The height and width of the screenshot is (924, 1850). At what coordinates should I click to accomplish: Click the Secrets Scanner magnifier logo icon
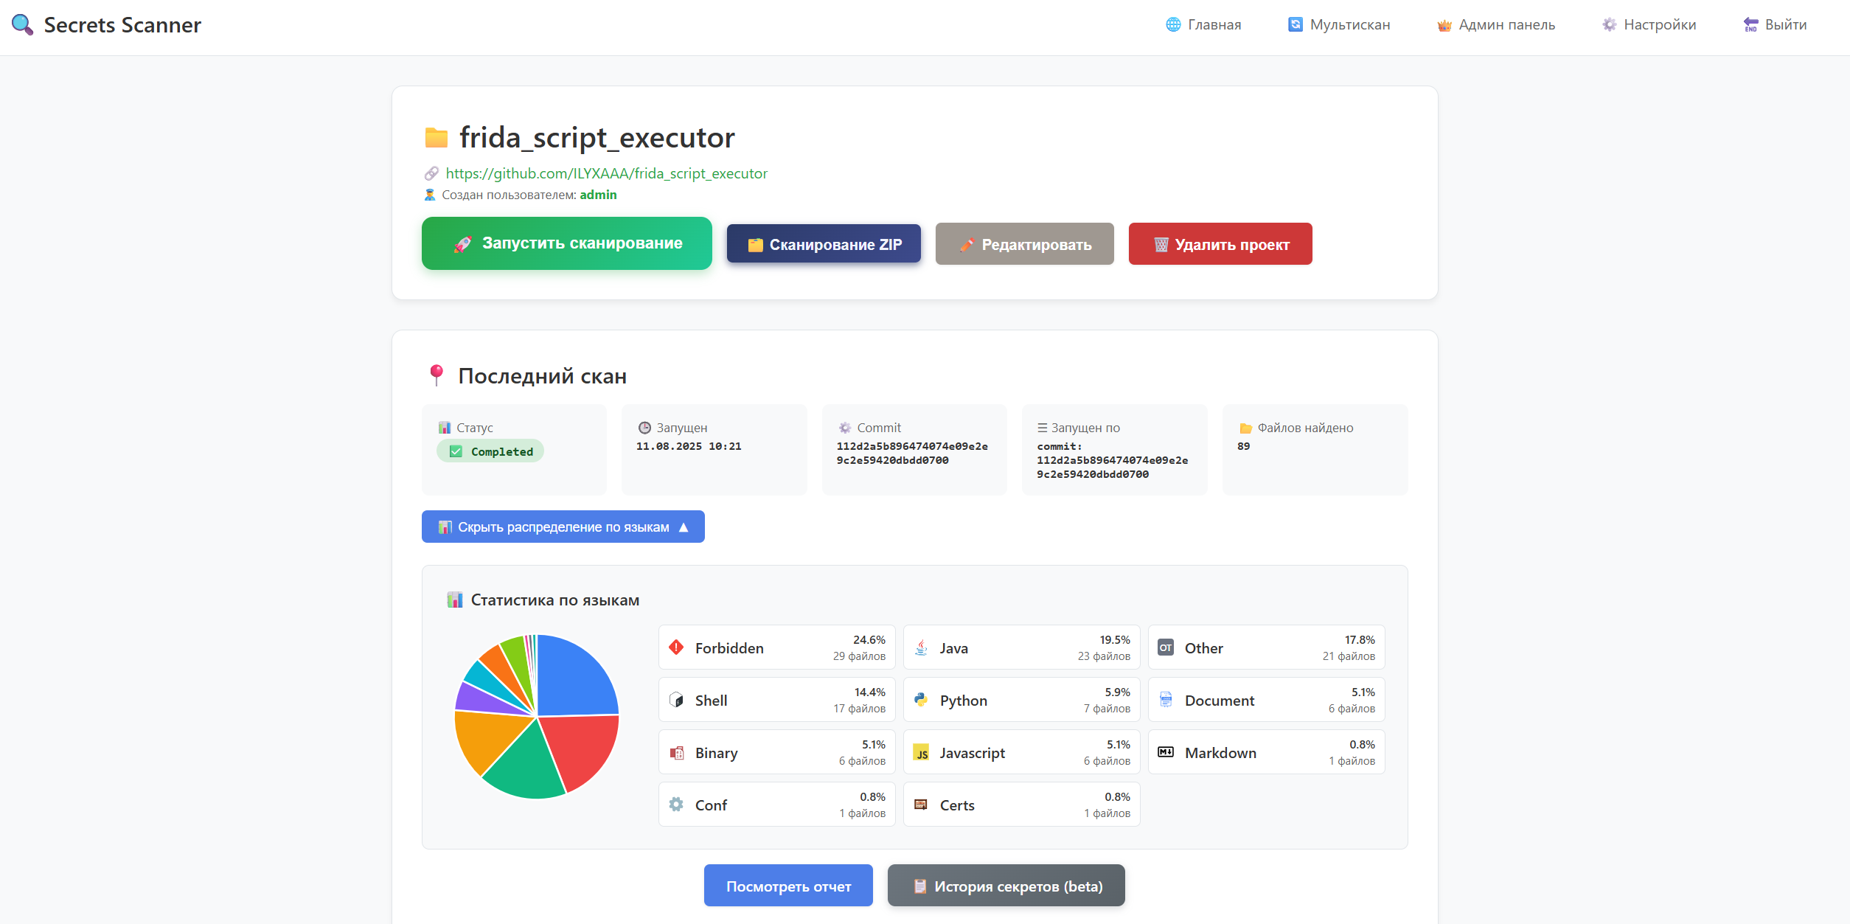(x=22, y=25)
